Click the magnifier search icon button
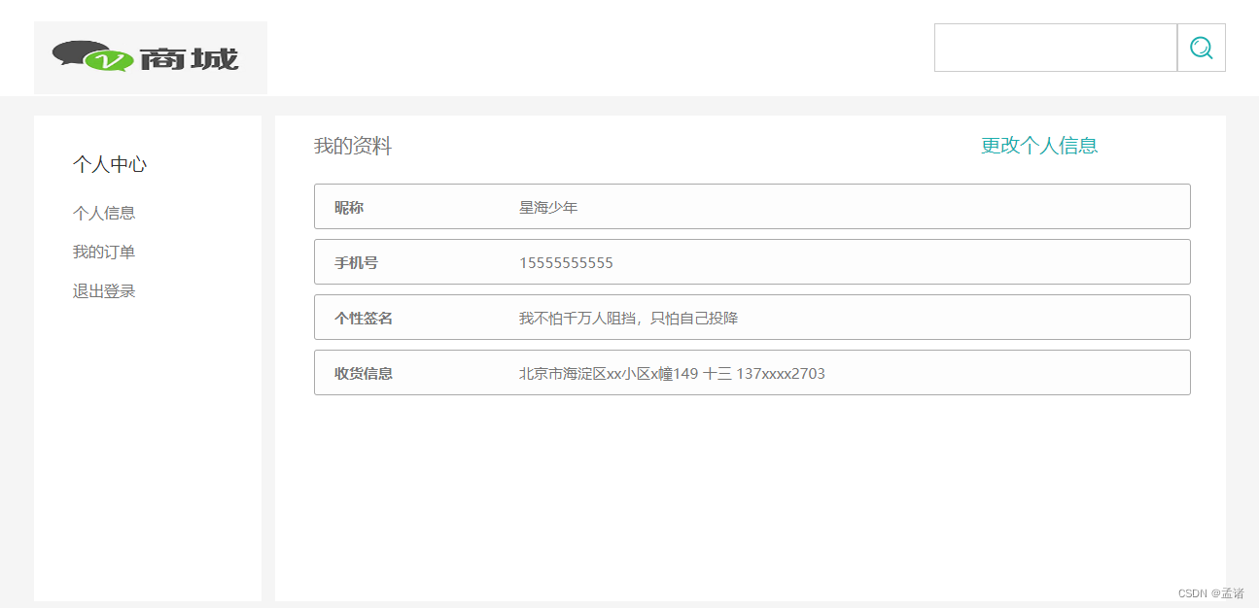This screenshot has height=608, width=1259. click(1201, 48)
